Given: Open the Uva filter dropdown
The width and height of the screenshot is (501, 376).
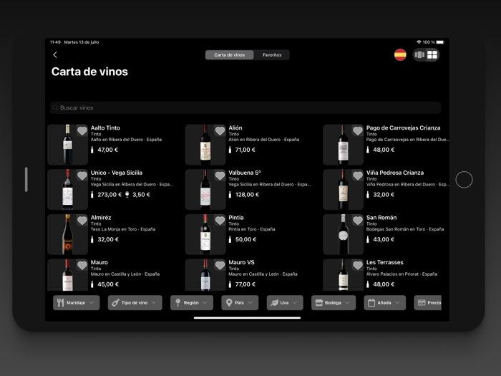Looking at the screenshot, I should click(x=285, y=302).
